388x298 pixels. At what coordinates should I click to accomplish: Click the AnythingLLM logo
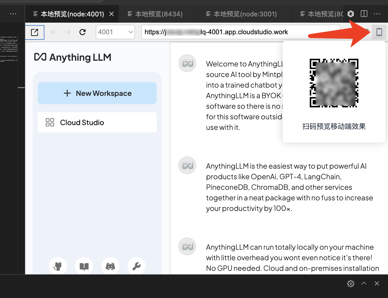point(73,57)
